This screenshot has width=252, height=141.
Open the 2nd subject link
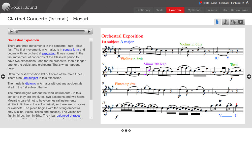tap(30, 78)
